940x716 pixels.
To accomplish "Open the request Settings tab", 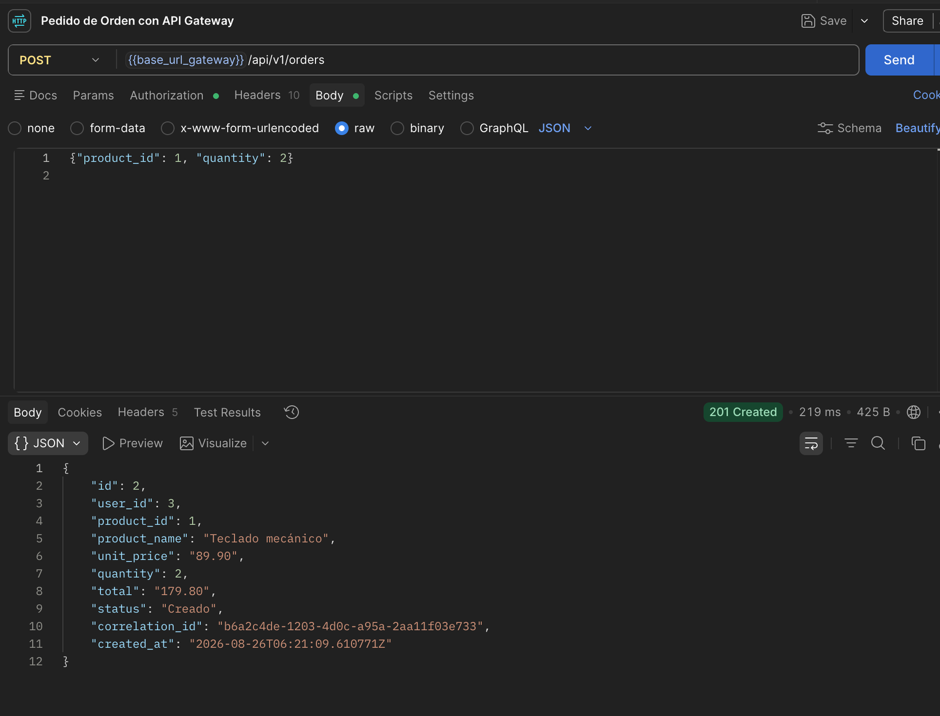I will (451, 95).
